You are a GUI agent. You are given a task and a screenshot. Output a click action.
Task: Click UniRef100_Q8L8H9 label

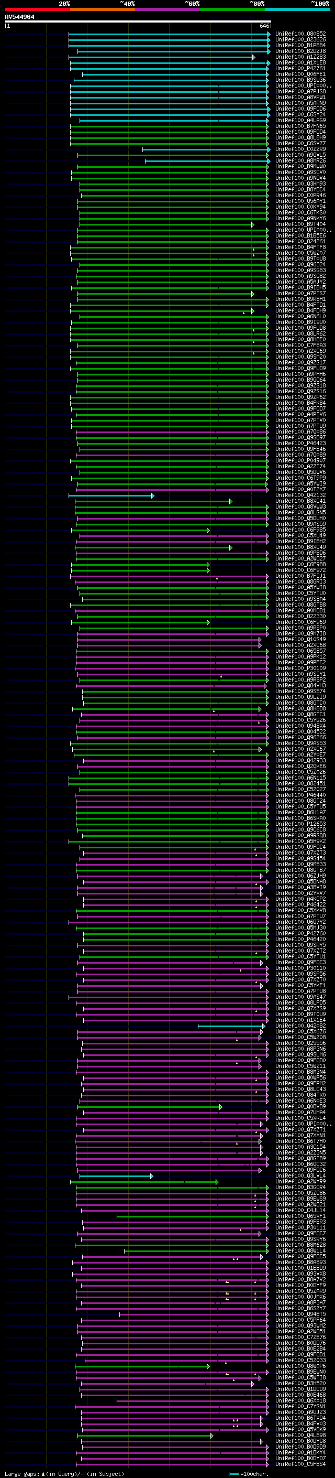[300, 138]
